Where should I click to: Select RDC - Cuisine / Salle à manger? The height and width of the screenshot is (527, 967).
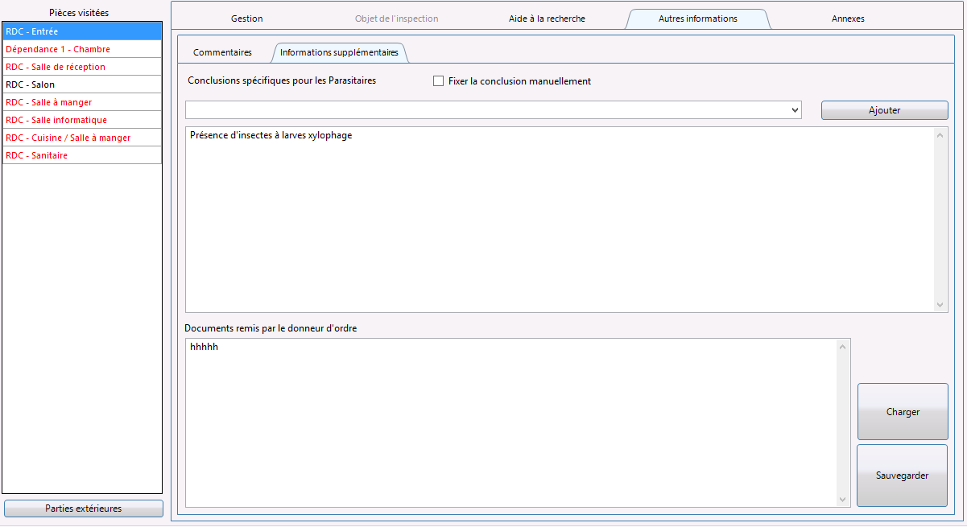point(82,138)
